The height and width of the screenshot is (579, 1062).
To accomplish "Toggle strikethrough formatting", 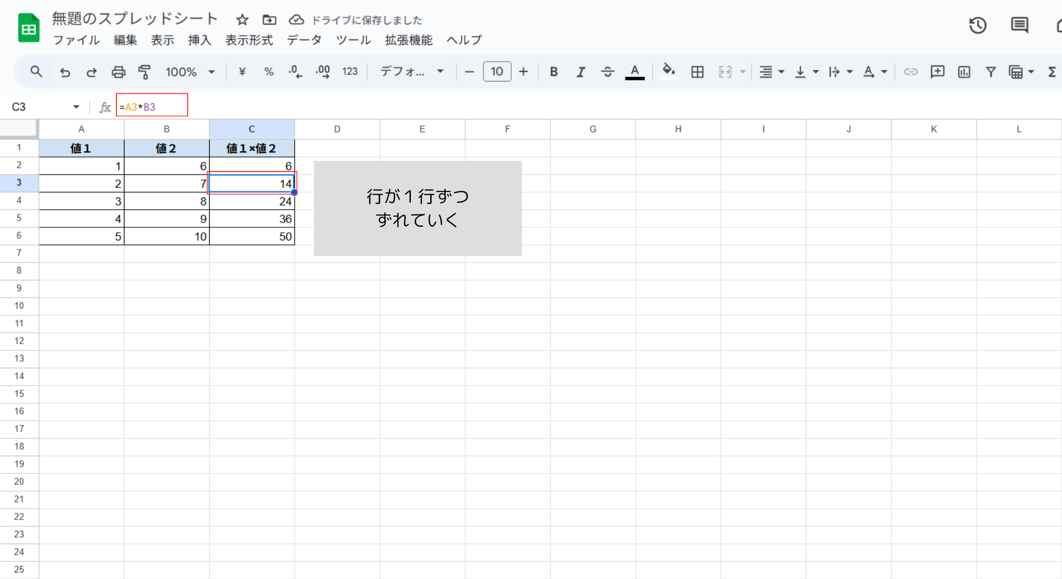I will [607, 72].
